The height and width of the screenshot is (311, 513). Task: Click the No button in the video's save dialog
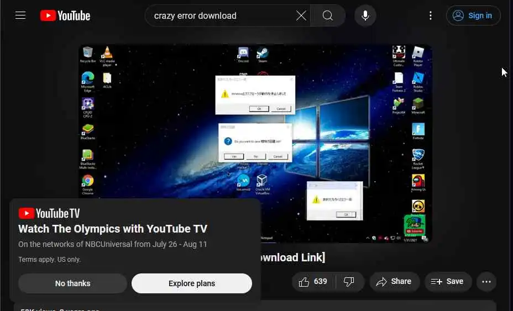pos(256,156)
